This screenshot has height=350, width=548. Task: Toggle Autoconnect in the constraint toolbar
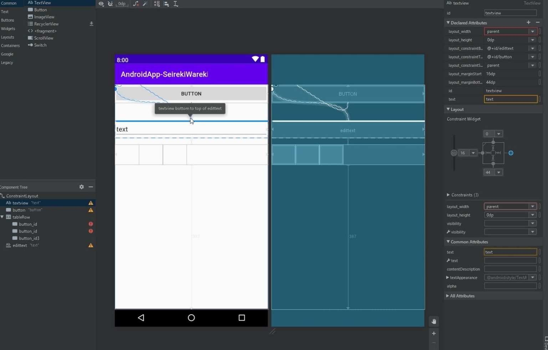tap(111, 4)
